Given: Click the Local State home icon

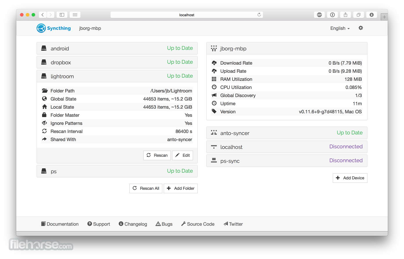Looking at the screenshot, I should click(44, 107).
